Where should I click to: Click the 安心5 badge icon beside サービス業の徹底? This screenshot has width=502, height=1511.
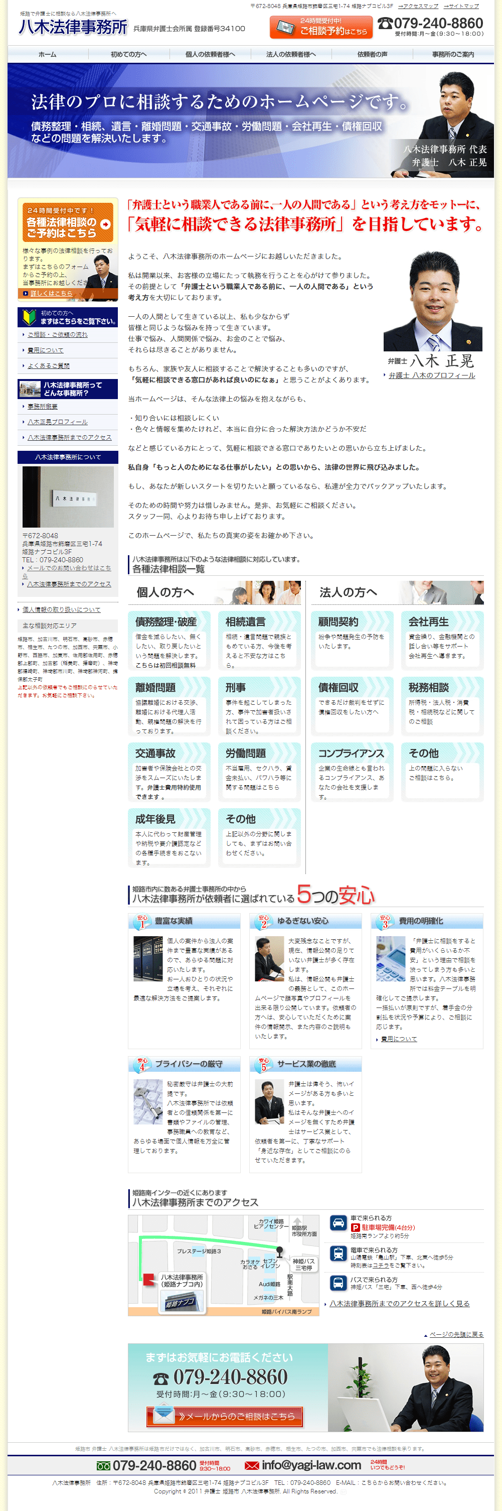[x=263, y=1065]
